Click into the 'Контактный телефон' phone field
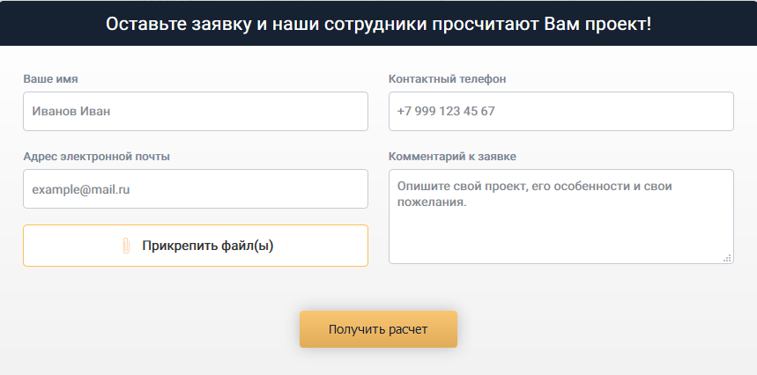757x375 pixels. (561, 111)
